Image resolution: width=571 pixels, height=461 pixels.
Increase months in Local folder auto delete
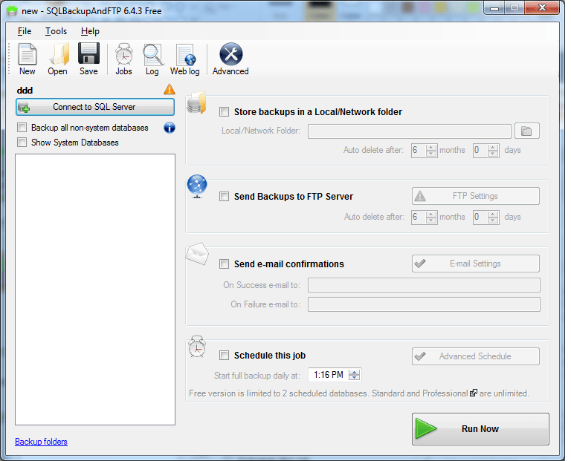click(x=431, y=147)
